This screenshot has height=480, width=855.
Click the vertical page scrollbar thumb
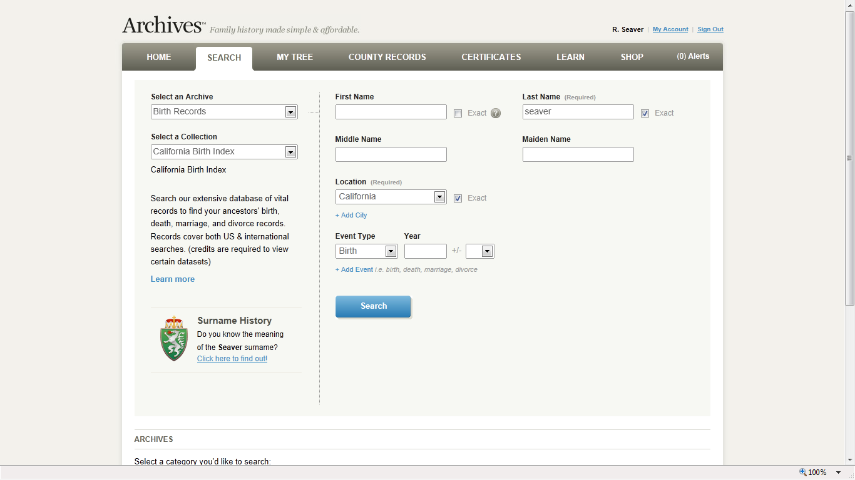click(x=849, y=158)
